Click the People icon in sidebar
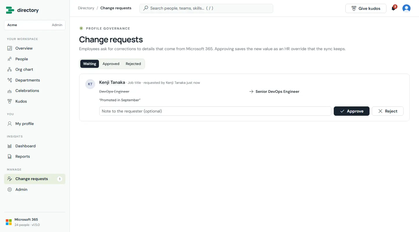This screenshot has width=419, height=232. coord(10,59)
